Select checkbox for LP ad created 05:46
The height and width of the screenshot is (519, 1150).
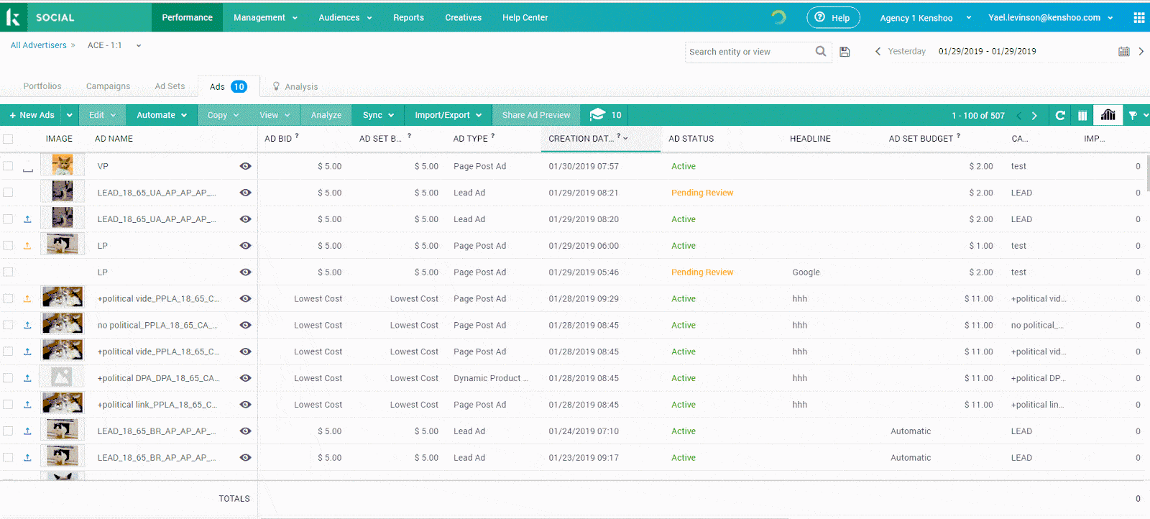pos(8,272)
